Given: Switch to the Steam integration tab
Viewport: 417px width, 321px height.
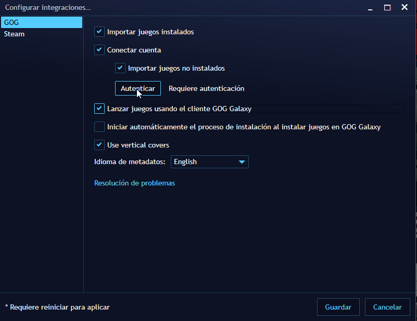Looking at the screenshot, I should click(14, 34).
